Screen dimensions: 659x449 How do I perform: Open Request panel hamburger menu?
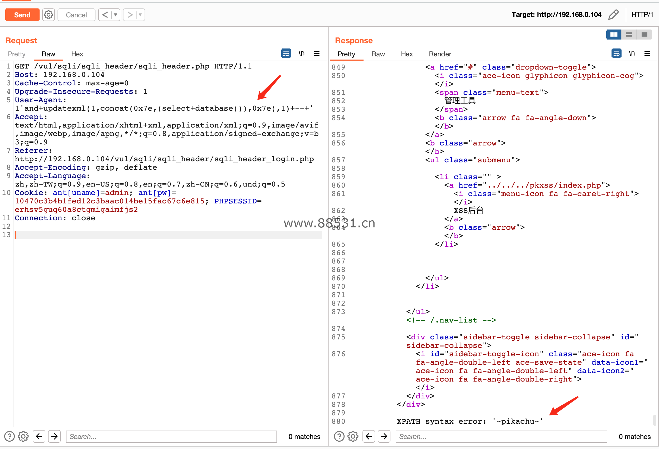317,53
